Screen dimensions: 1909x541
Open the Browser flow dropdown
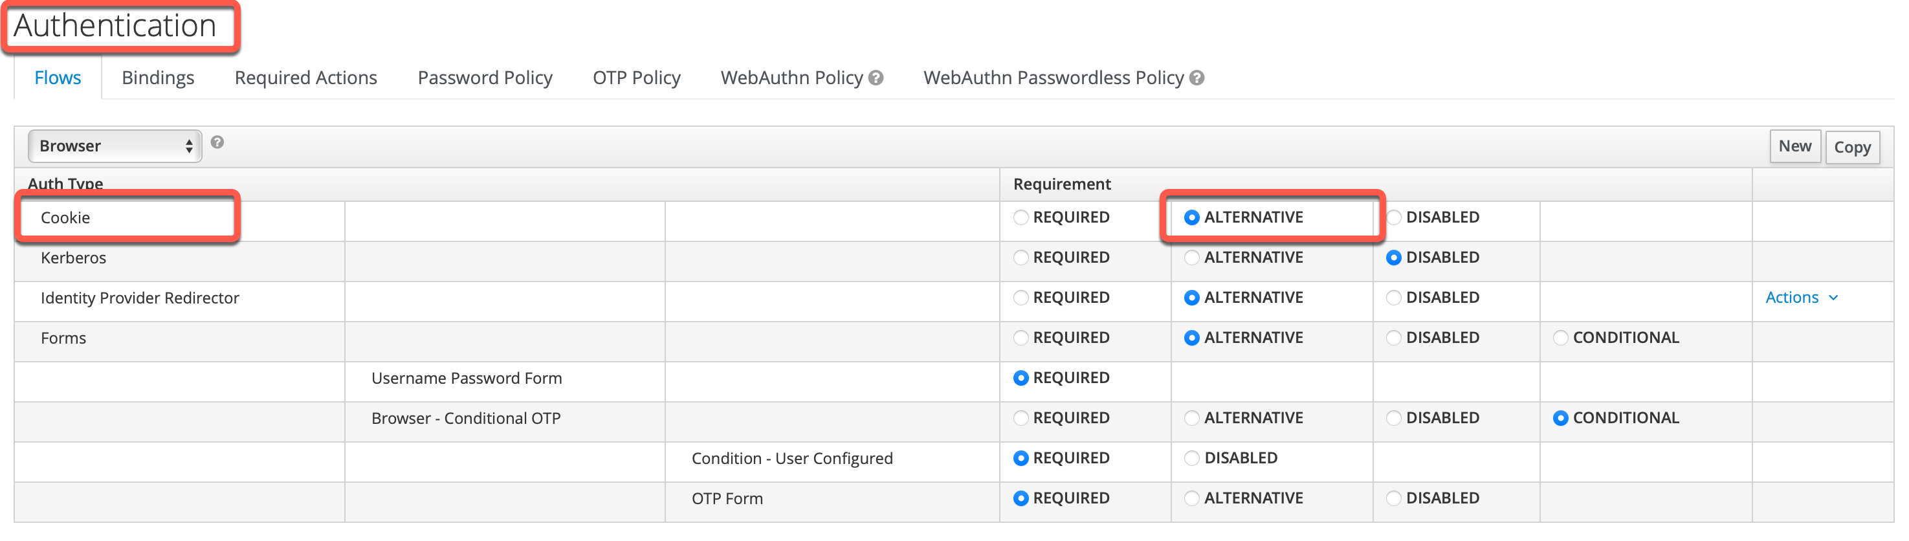pyautogui.click(x=115, y=146)
